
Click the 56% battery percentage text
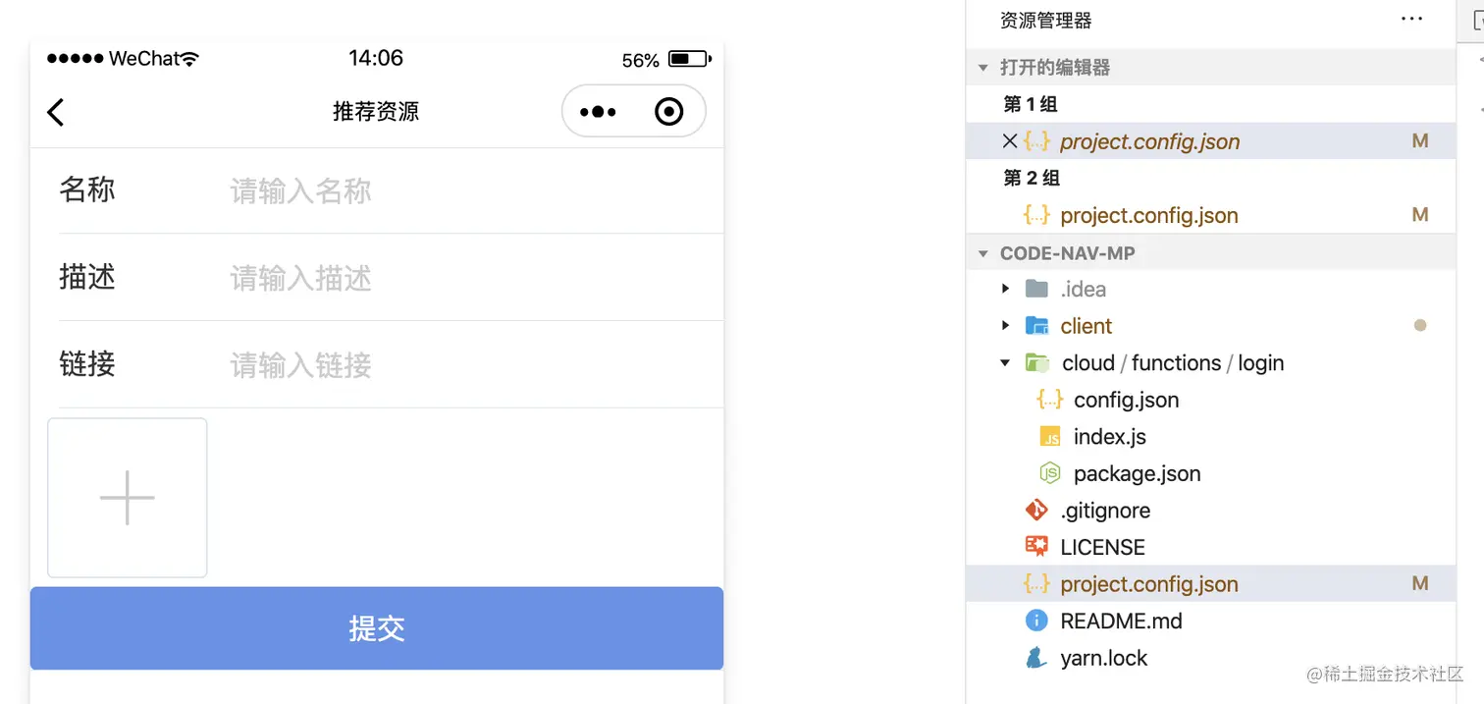pos(640,61)
